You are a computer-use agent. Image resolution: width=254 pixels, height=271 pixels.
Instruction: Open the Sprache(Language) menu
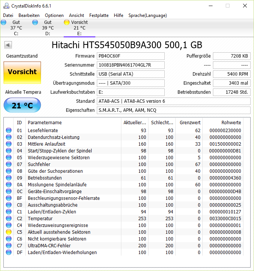pyautogui.click(x=148, y=15)
